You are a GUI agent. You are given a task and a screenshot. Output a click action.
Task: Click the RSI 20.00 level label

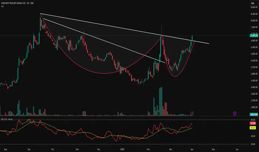click(253, 144)
